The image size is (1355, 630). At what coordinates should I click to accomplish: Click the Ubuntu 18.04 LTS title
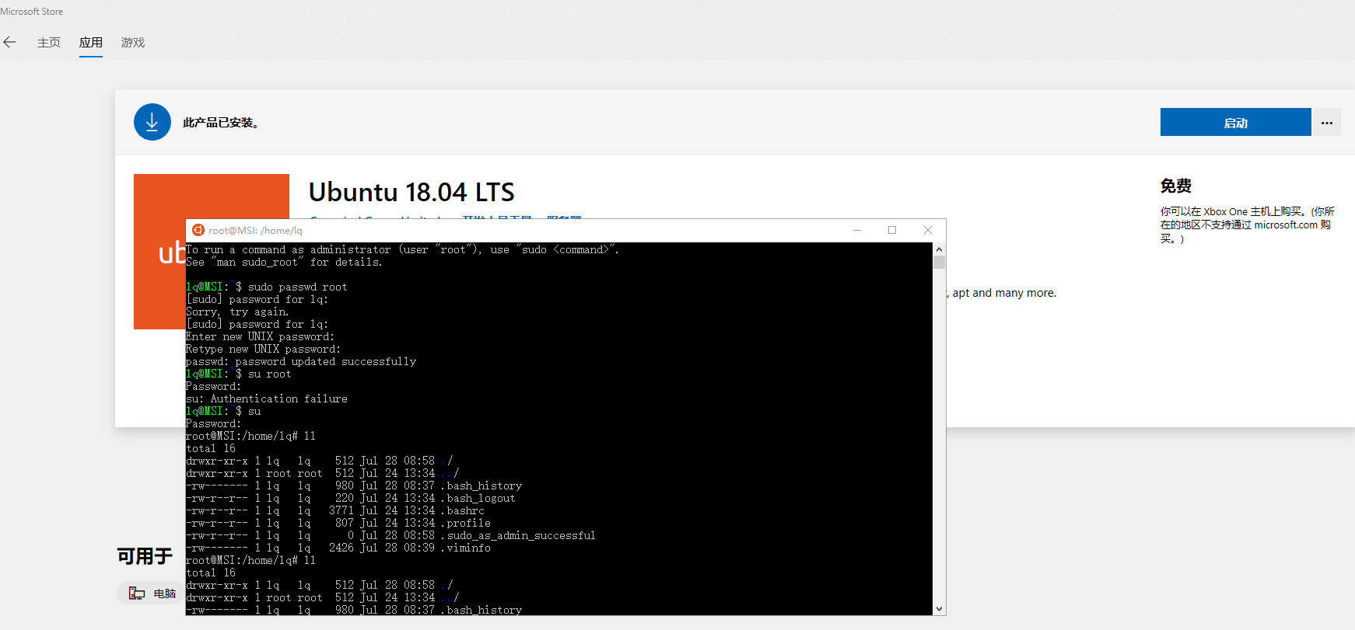tap(411, 192)
